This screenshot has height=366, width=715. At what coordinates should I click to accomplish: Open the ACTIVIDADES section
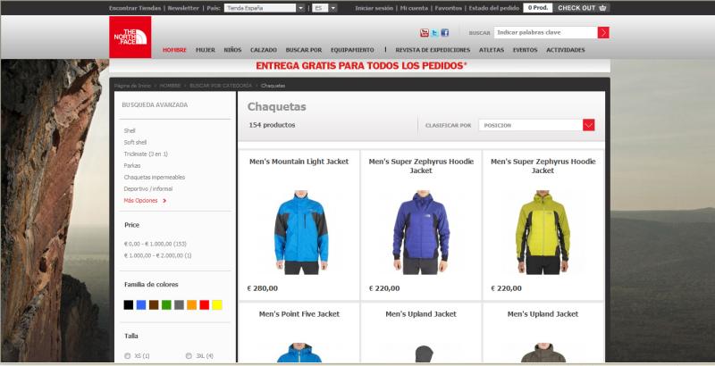click(566, 50)
